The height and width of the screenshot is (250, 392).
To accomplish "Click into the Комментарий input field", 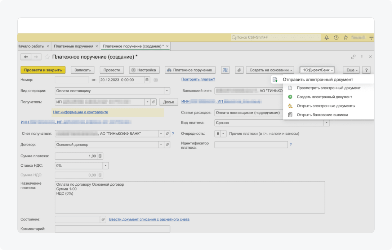I will (112, 229).
